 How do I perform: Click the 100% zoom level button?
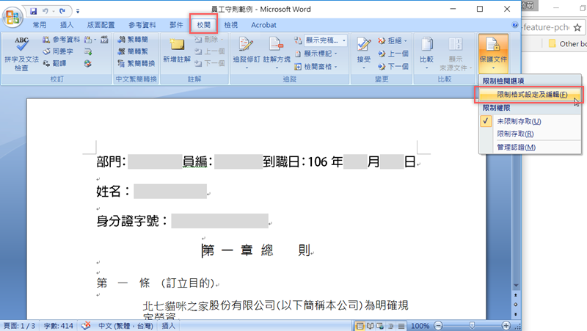[x=420, y=326]
